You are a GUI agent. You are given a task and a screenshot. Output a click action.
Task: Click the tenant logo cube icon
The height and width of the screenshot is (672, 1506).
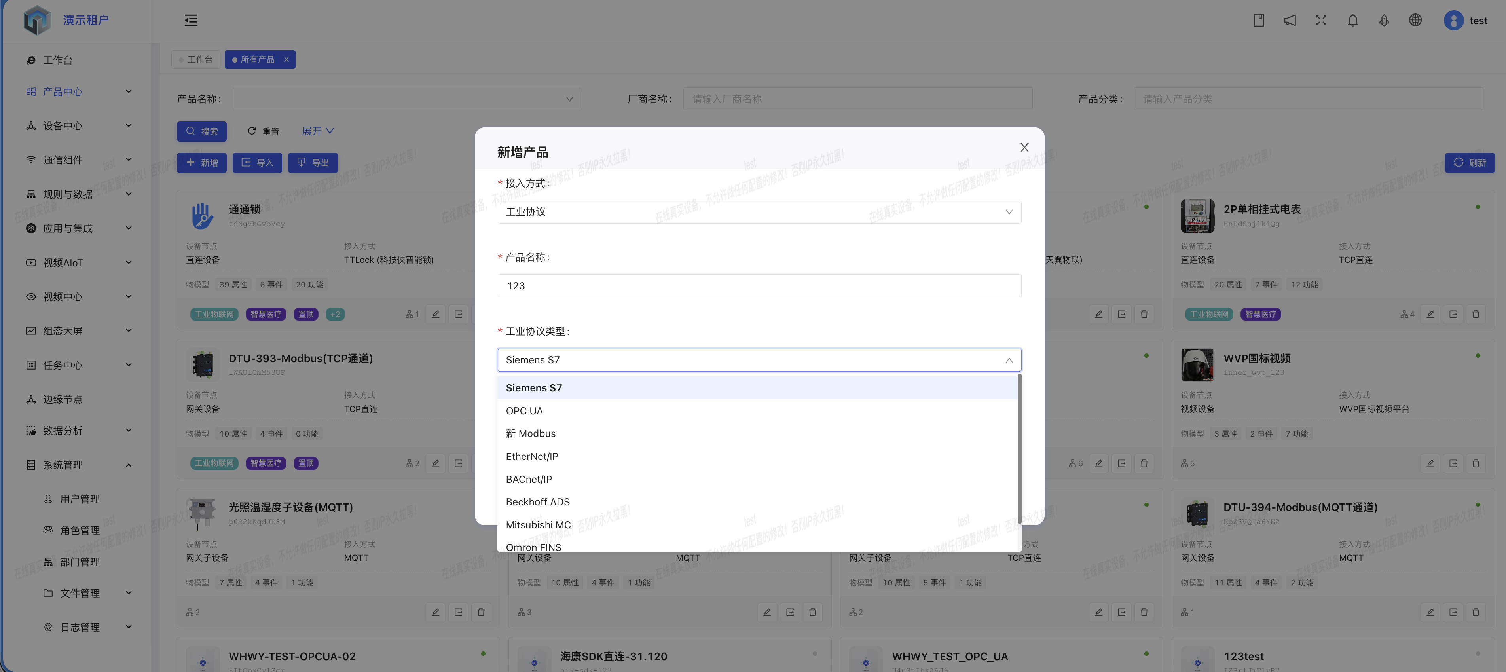(37, 21)
